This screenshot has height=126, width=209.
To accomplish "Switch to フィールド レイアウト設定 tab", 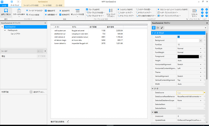I will click(31, 5).
